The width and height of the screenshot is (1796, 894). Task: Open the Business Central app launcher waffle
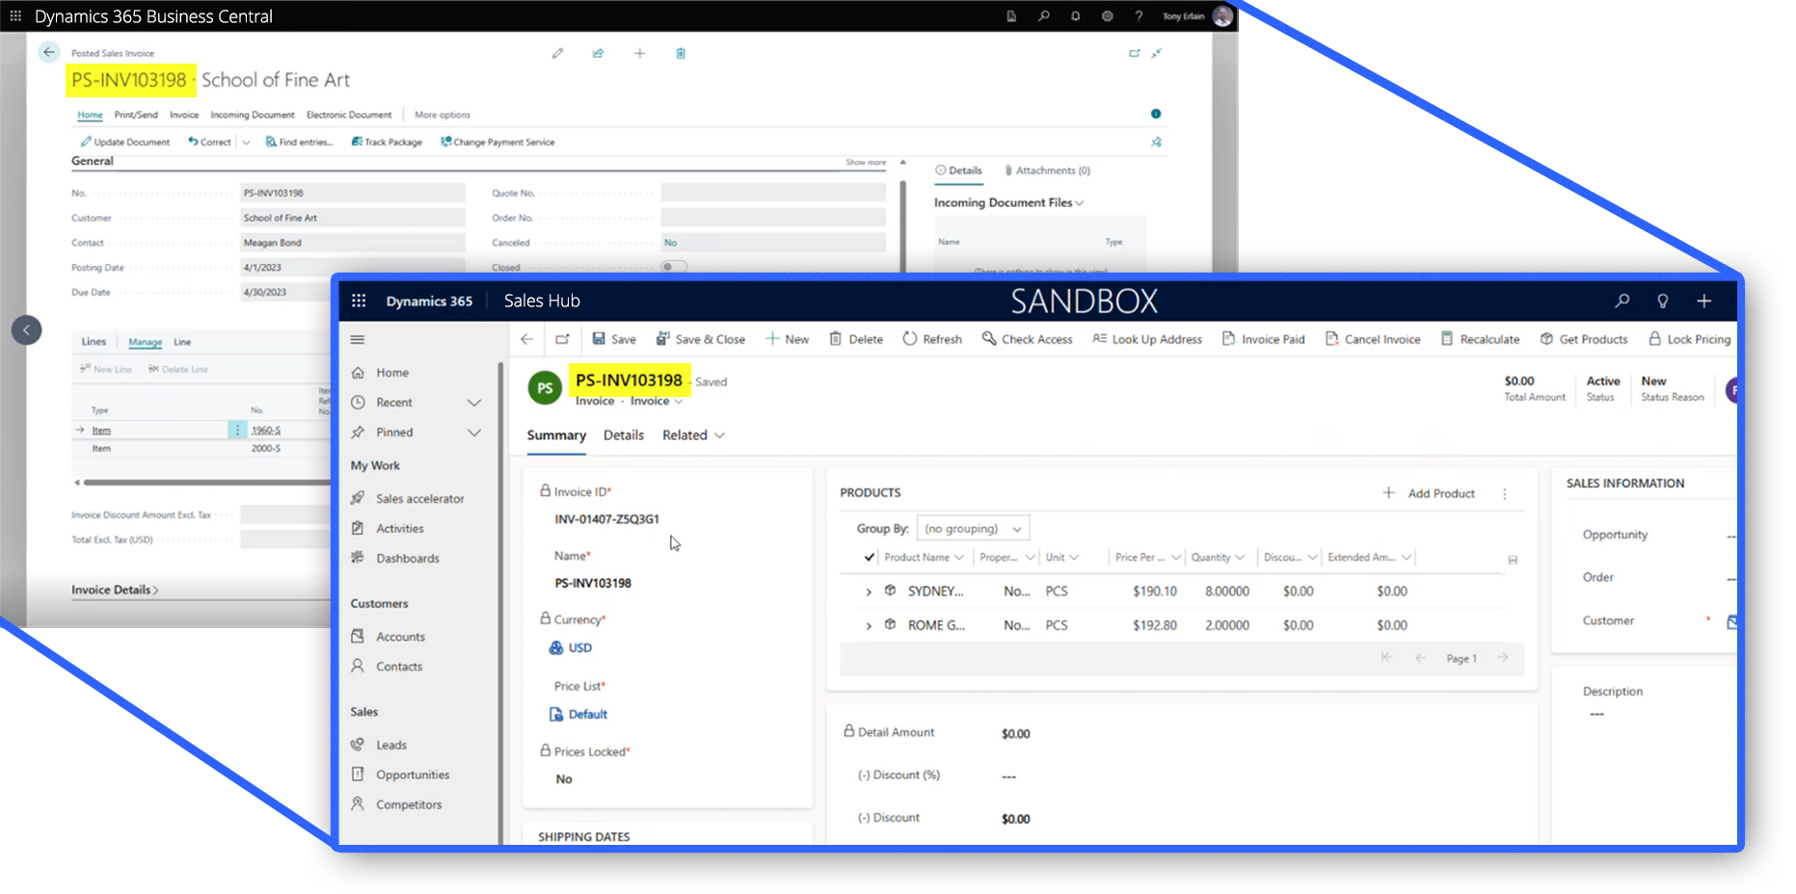[15, 15]
